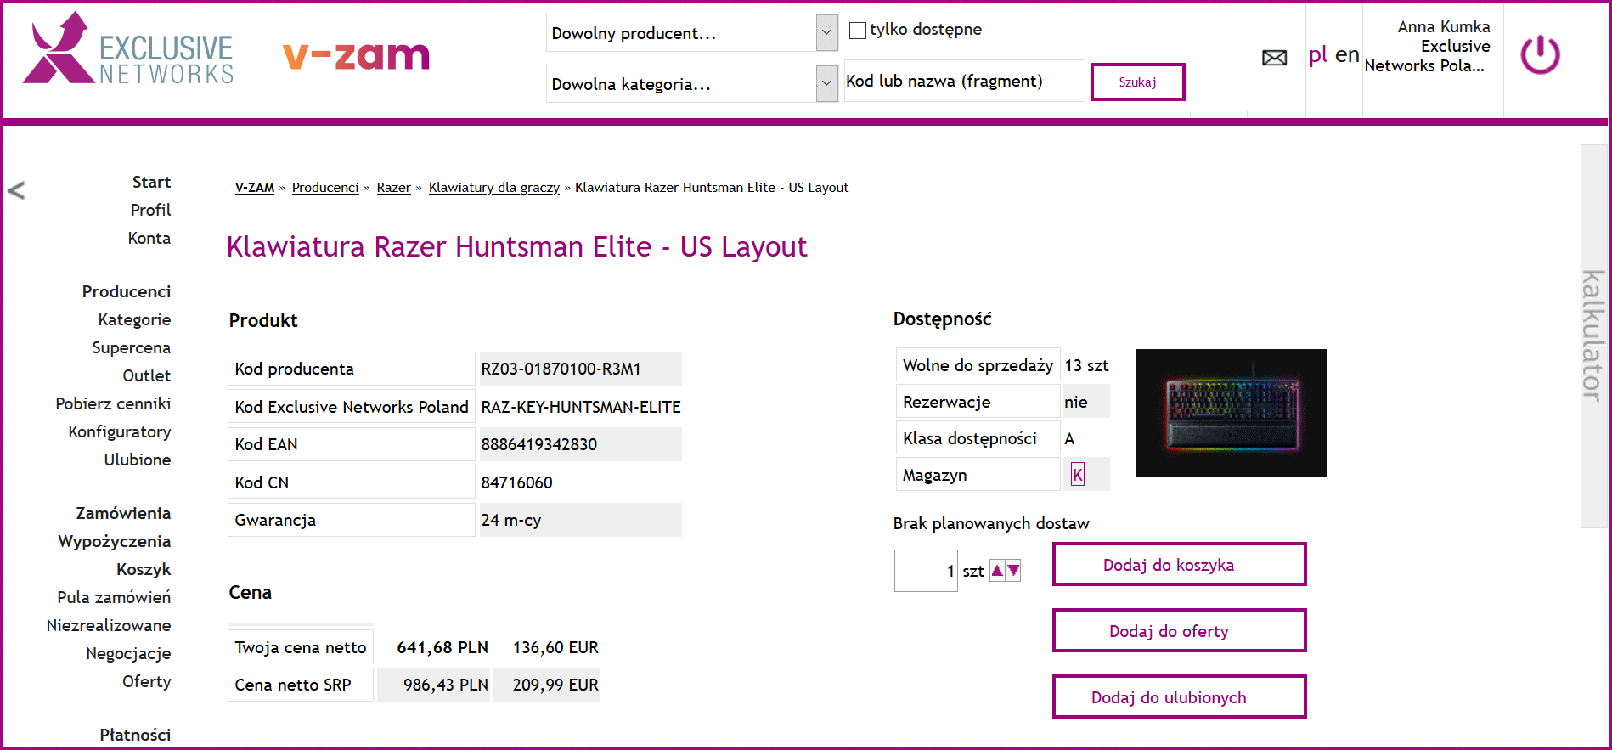1612x750 pixels.
Task: Increase quantity with up arrow
Action: [997, 571]
